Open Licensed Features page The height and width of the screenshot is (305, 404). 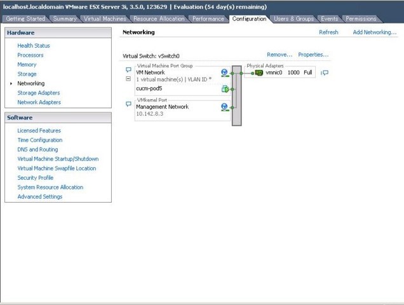(x=39, y=131)
